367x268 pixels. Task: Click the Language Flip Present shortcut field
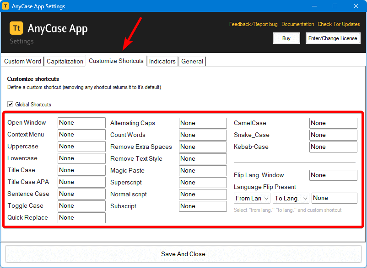[335, 198]
